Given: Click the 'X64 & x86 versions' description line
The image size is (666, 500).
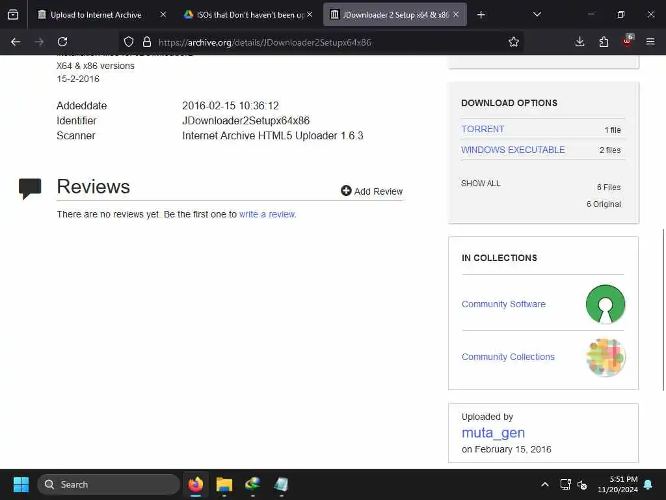Looking at the screenshot, I should (x=96, y=66).
